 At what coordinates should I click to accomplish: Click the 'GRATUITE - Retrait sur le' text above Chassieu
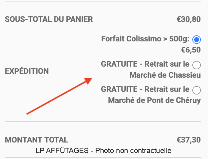[x=145, y=64]
